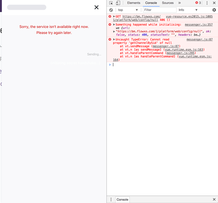218x203 pixels.
Task: Switch to the Elements tab
Action: click(134, 3)
